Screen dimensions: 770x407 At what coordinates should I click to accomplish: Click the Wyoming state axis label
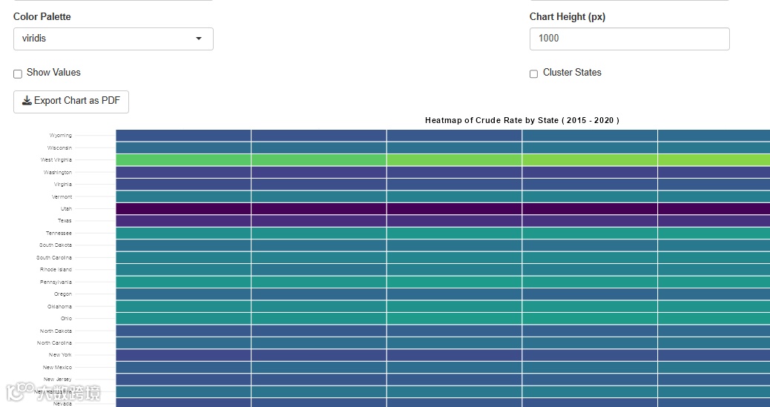pos(61,136)
